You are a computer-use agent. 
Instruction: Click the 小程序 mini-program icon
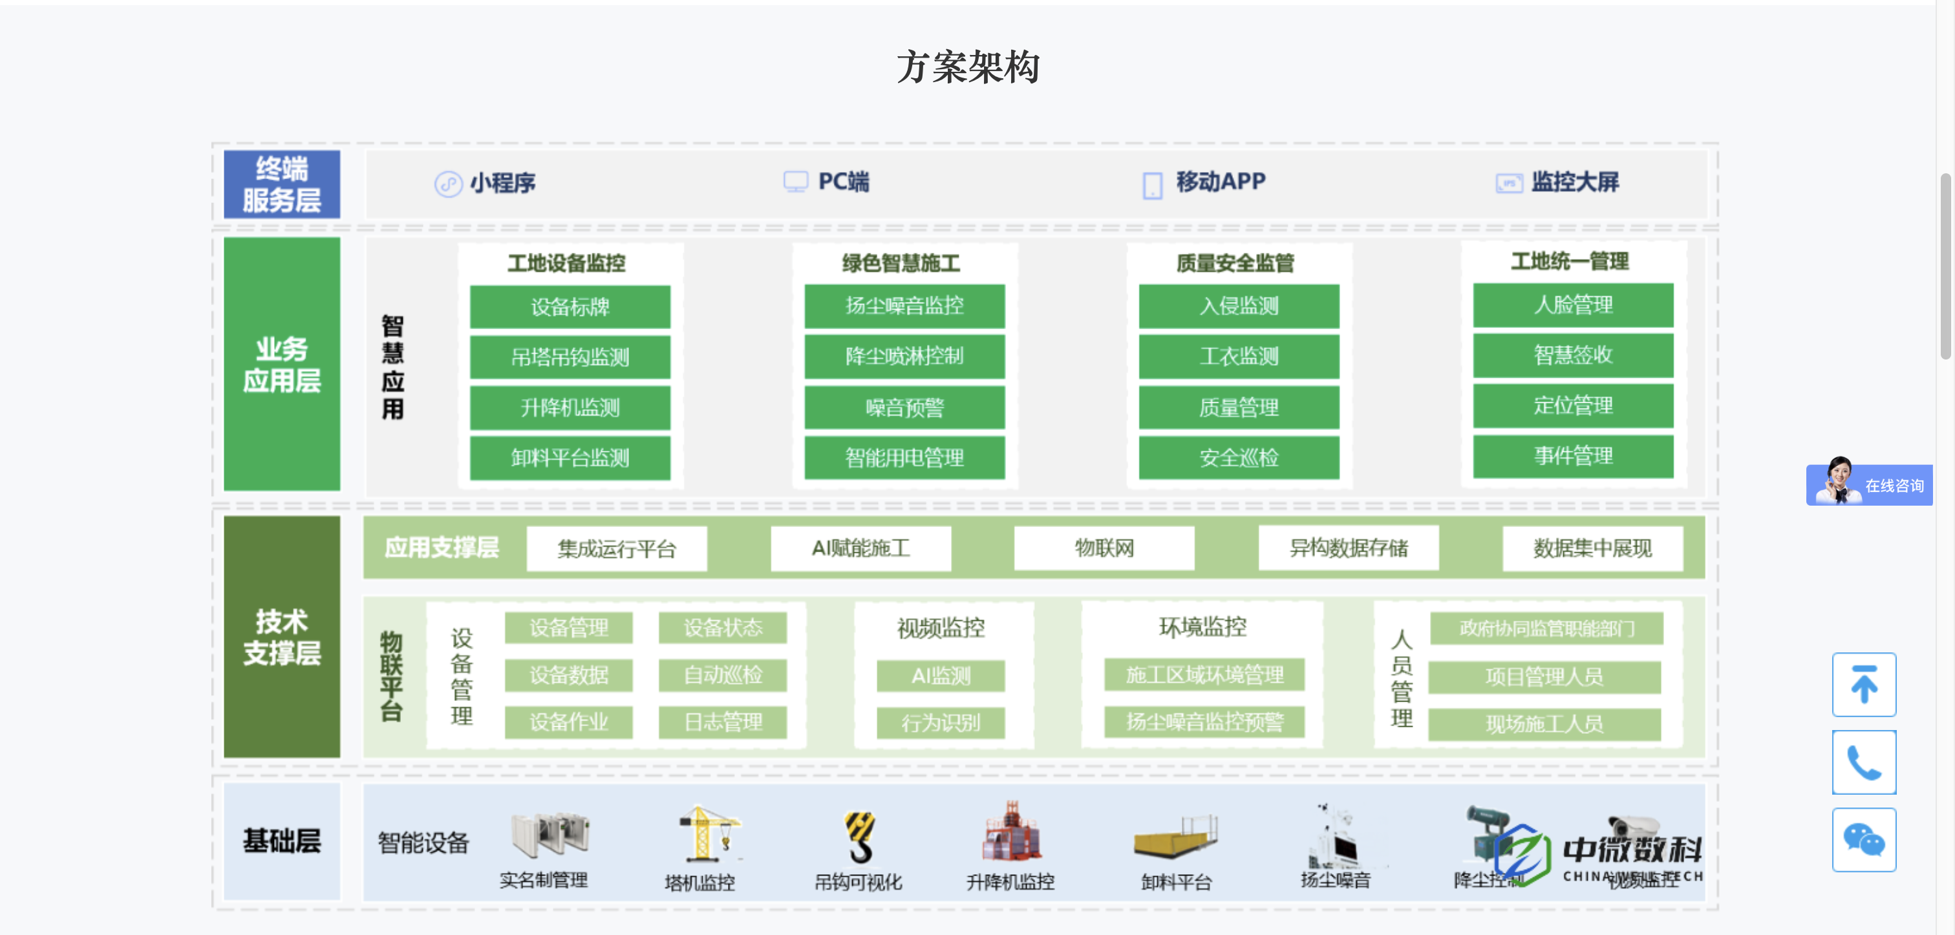[x=448, y=184]
